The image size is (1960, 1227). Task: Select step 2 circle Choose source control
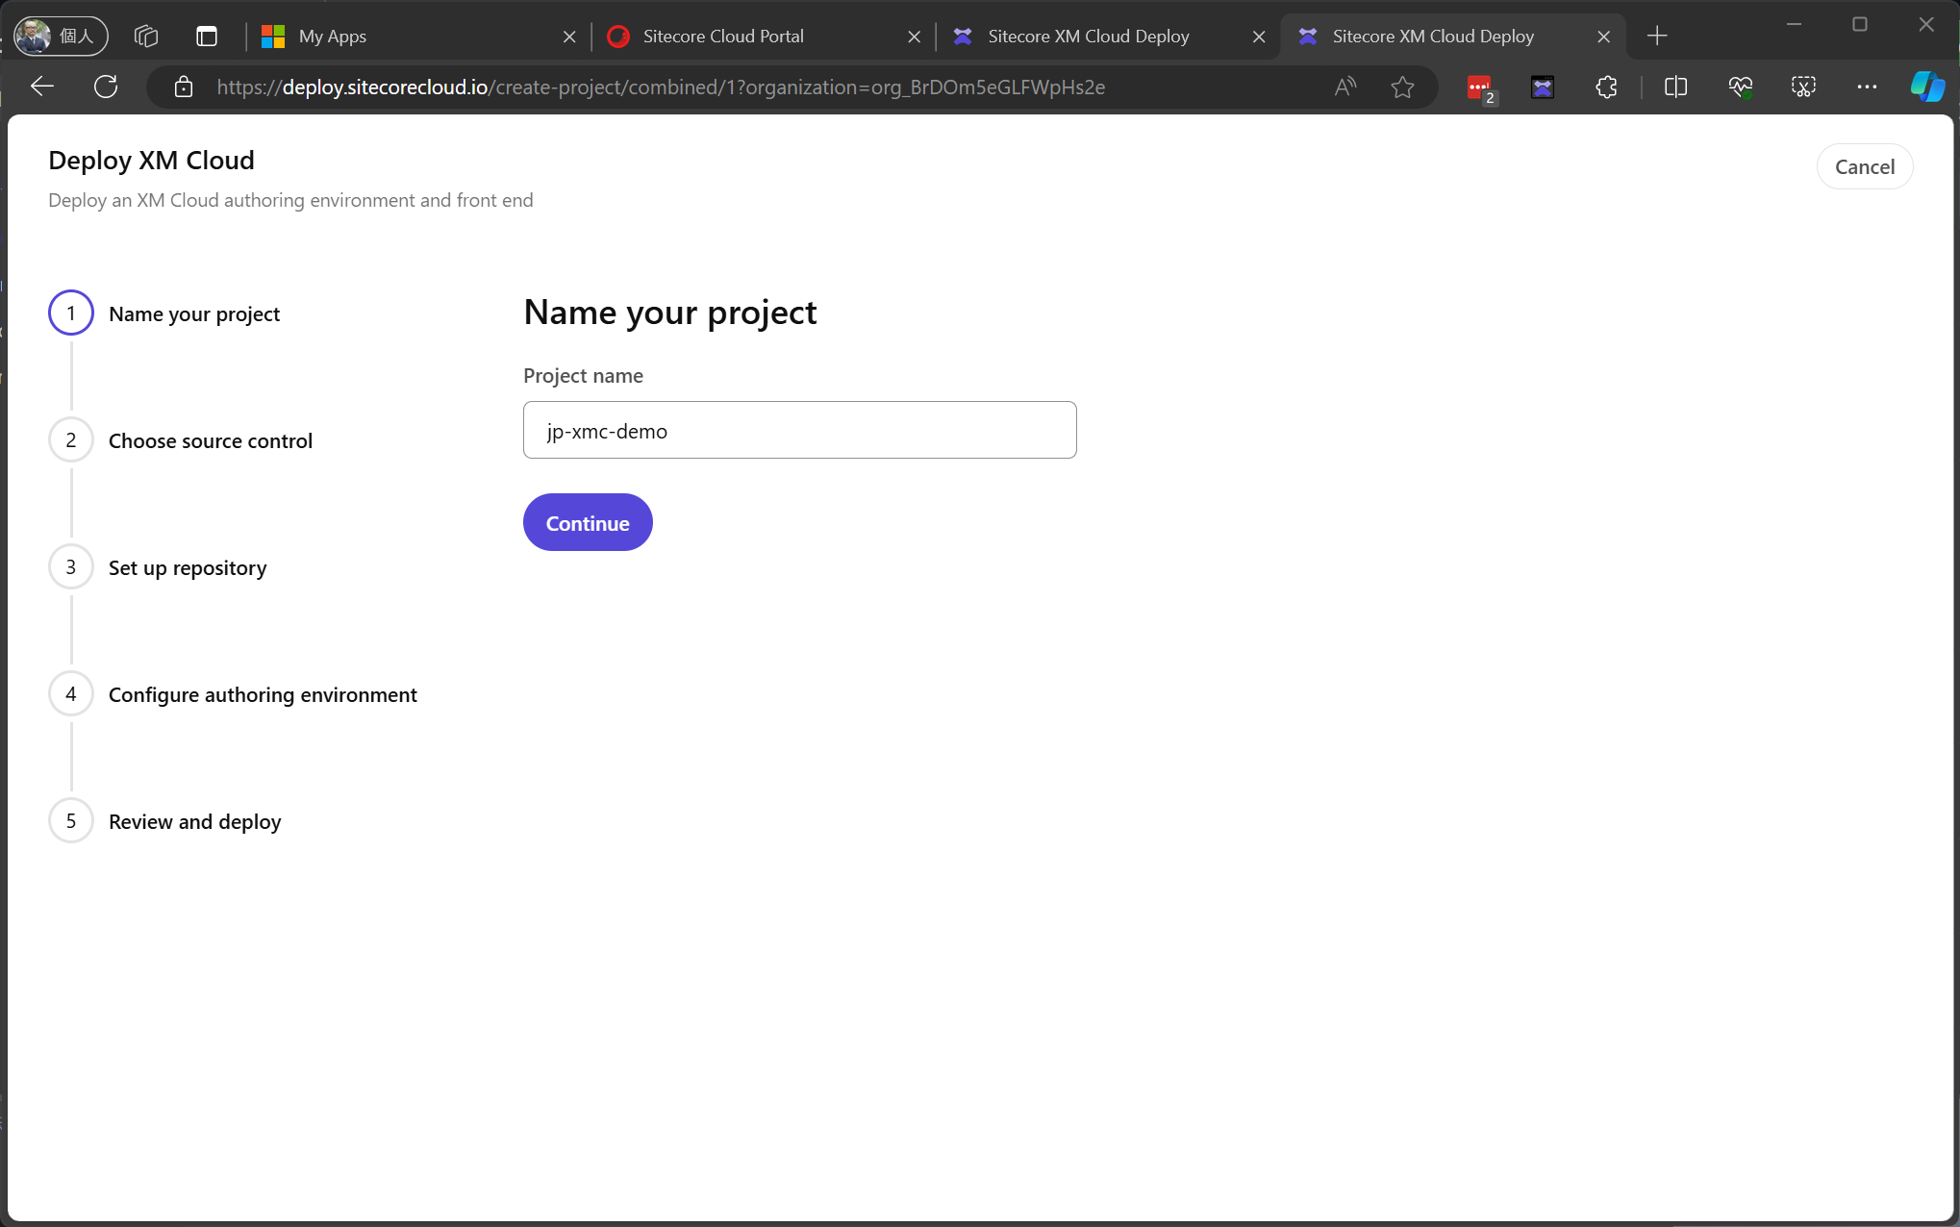click(x=71, y=439)
